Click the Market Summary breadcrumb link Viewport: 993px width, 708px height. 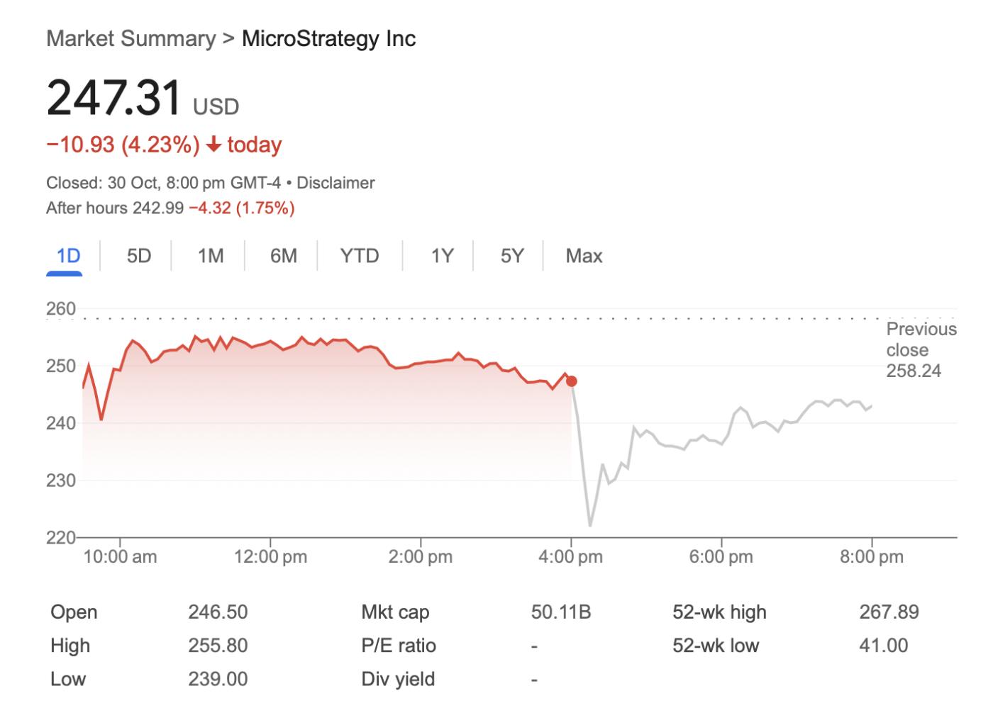click(131, 38)
